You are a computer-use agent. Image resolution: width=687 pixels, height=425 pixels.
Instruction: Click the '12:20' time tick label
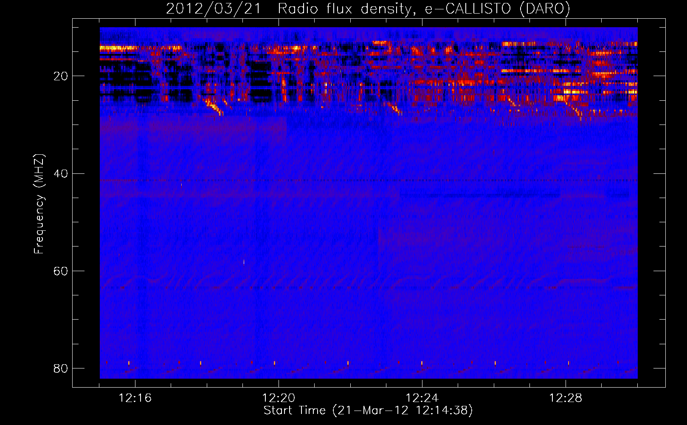point(279,398)
